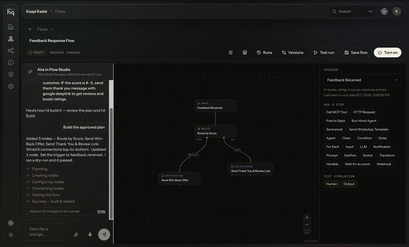Click the Save flow button
The width and height of the screenshot is (409, 247).
[356, 52]
